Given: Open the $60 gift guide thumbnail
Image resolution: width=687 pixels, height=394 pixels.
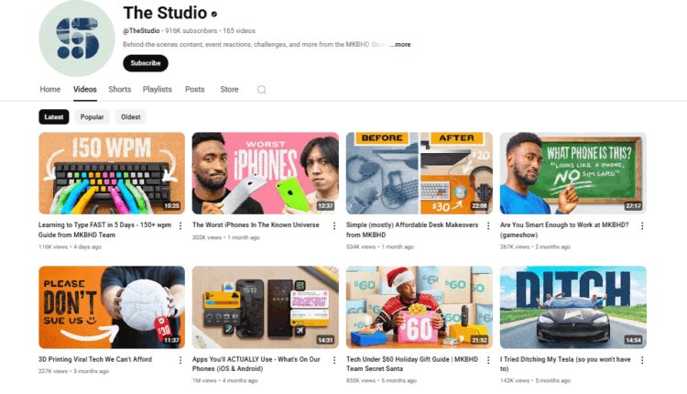Looking at the screenshot, I should [x=420, y=307].
